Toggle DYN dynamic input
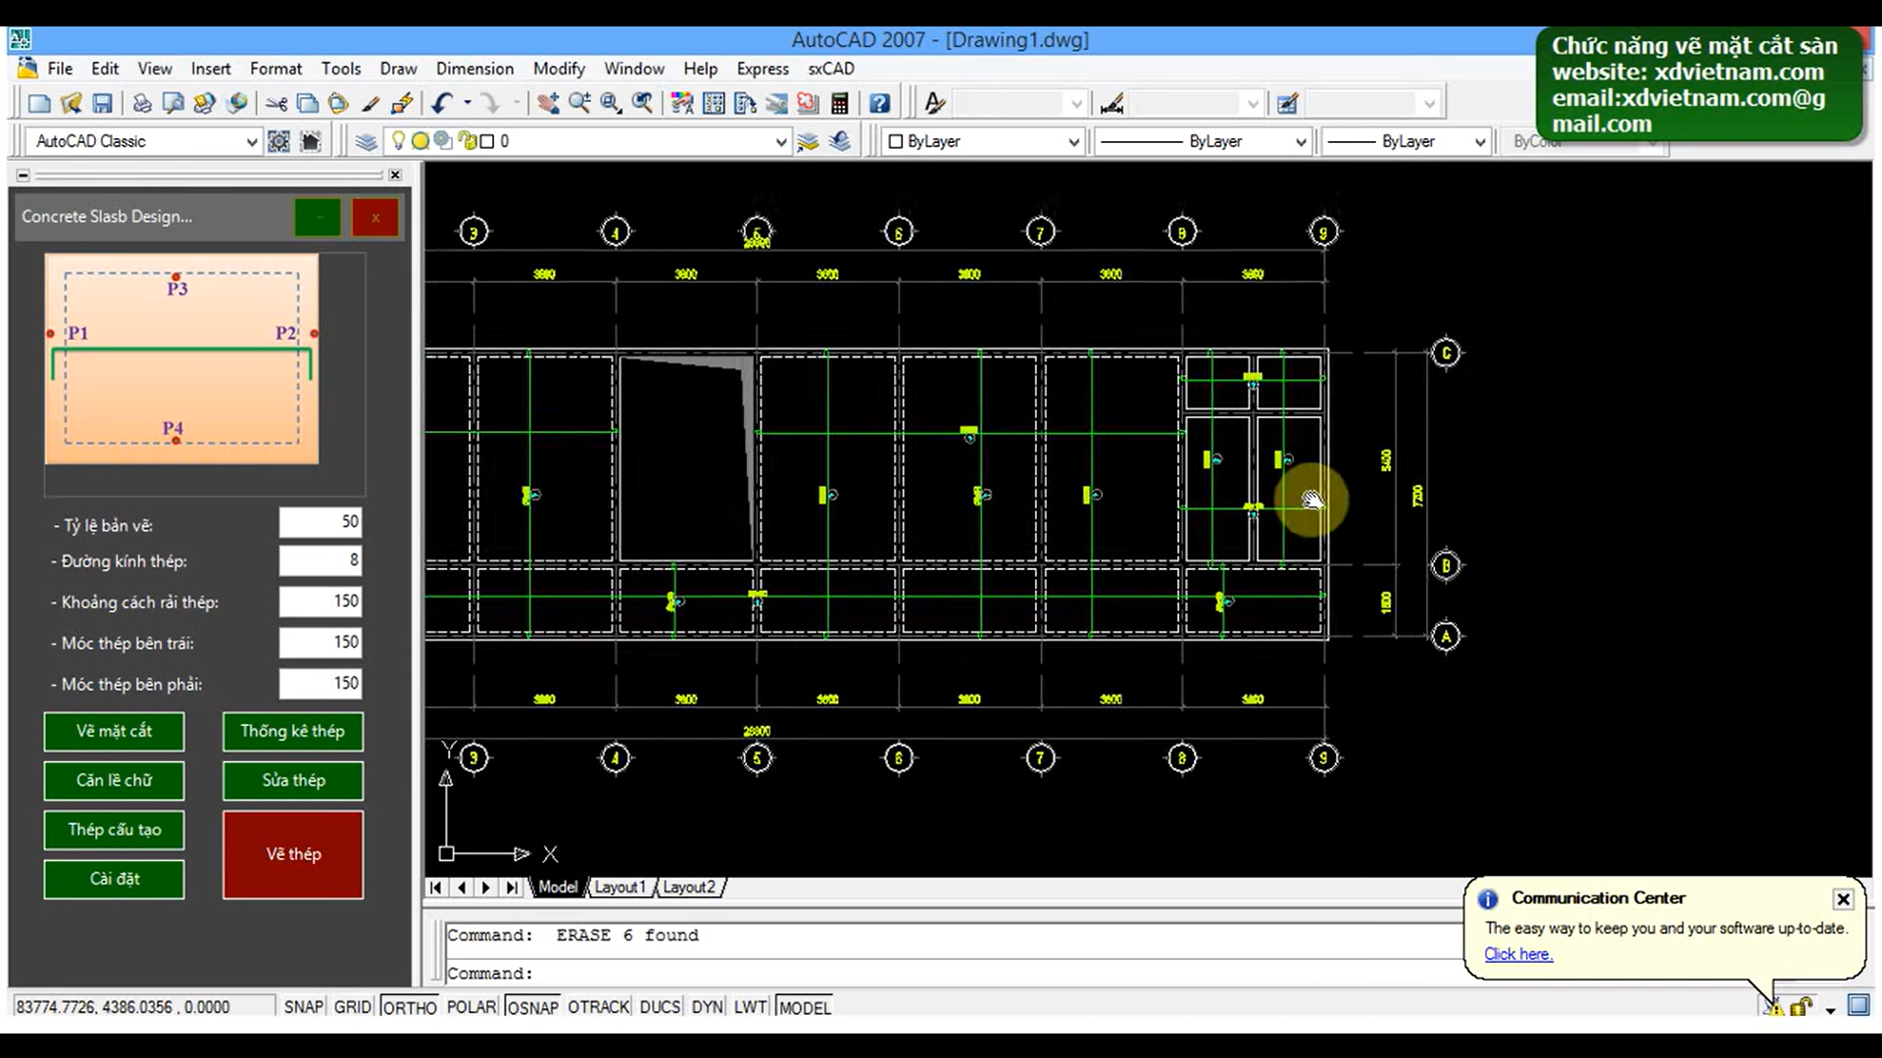This screenshot has width=1882, height=1058. (x=707, y=1007)
